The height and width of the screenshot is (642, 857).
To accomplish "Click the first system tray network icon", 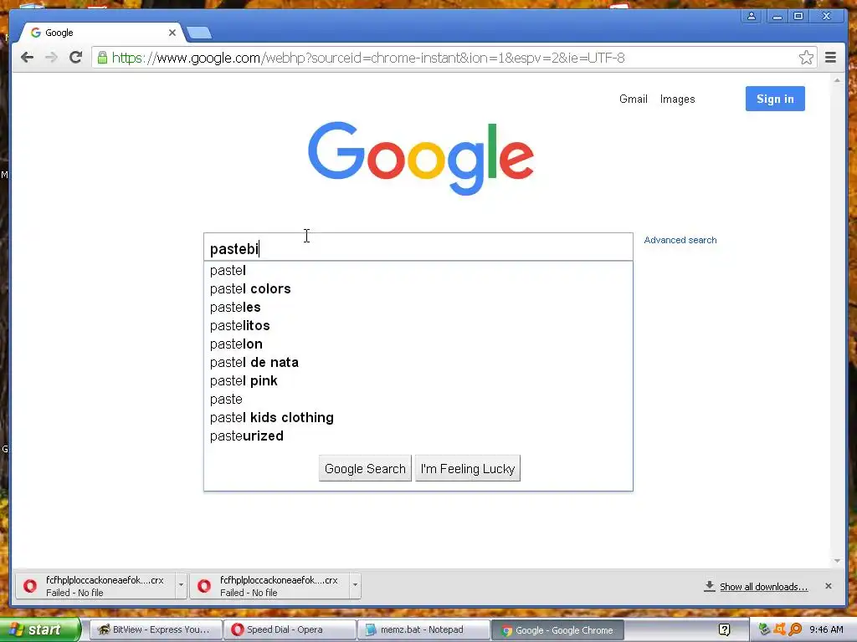I will coord(764,629).
